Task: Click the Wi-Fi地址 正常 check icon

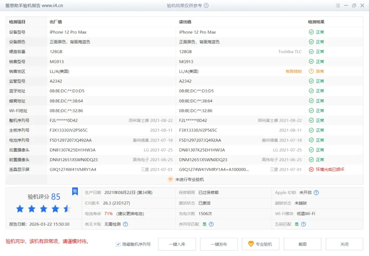Action: coord(311,110)
